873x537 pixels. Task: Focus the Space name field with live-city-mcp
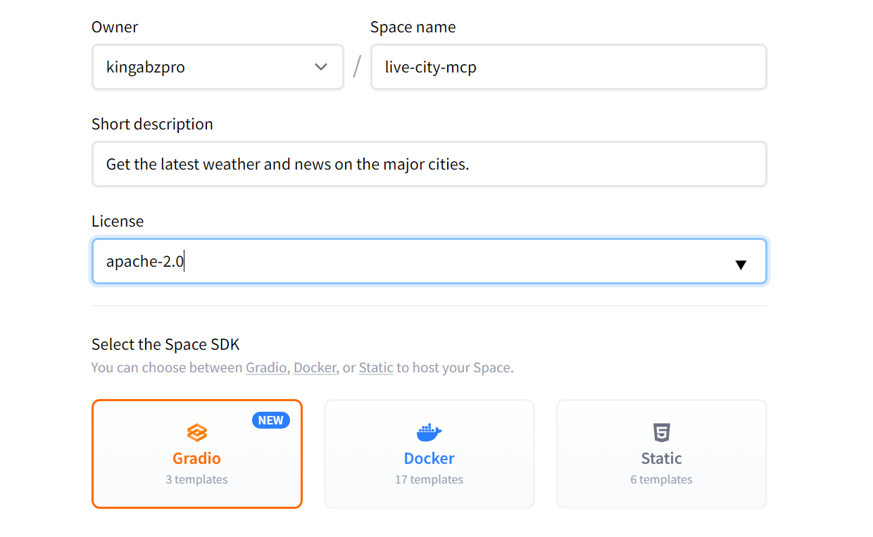point(568,68)
